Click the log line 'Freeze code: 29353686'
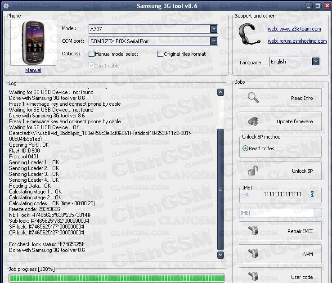This screenshot has height=283, width=332. coord(35,209)
